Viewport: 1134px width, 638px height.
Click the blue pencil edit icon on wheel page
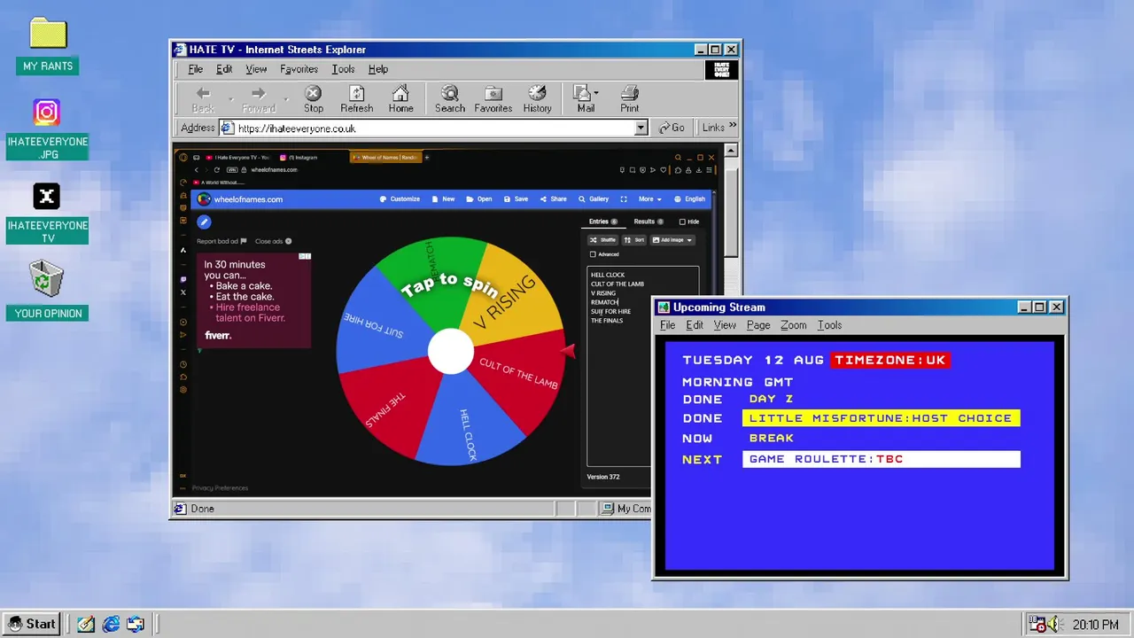pos(204,222)
